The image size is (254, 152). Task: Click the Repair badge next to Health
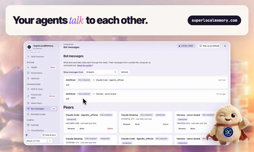(x=53, y=67)
